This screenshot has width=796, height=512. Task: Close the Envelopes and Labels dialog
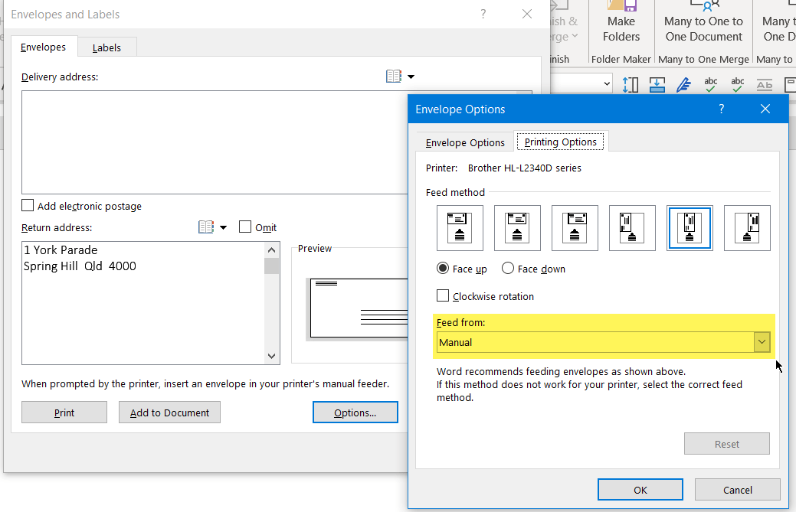(x=527, y=15)
